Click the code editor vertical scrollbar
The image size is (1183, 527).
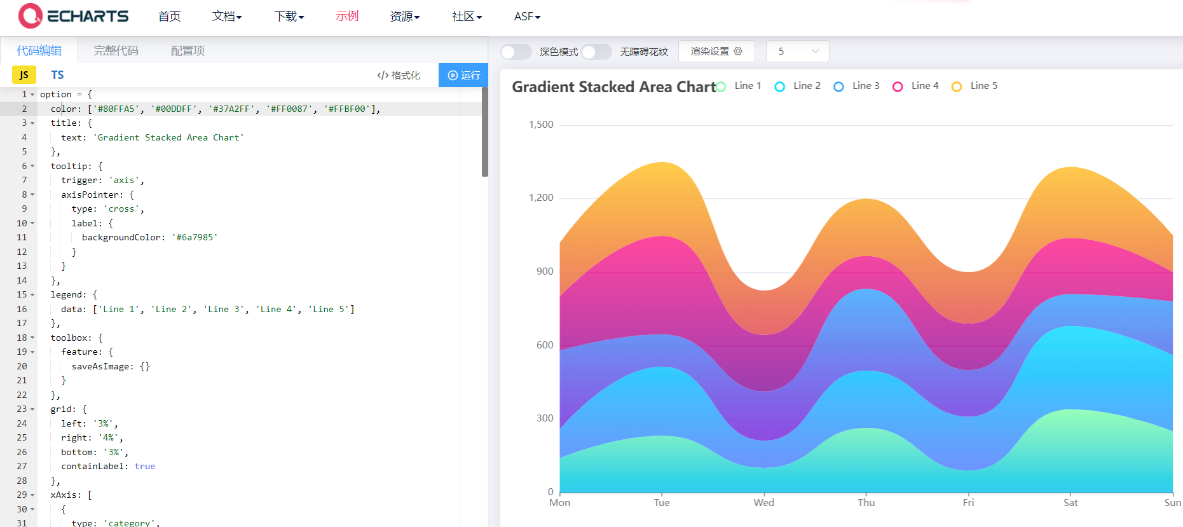point(485,132)
